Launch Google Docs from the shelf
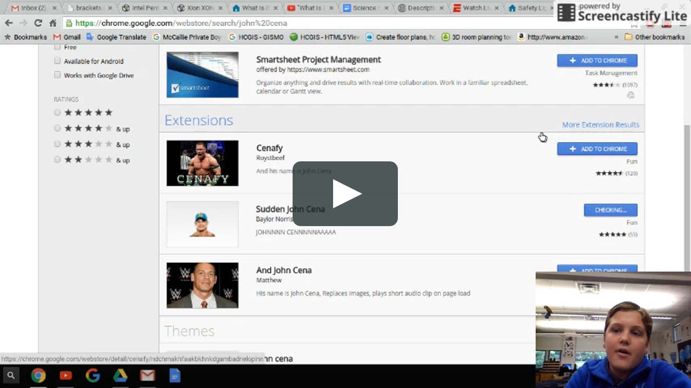This screenshot has width=691, height=388. tap(175, 375)
